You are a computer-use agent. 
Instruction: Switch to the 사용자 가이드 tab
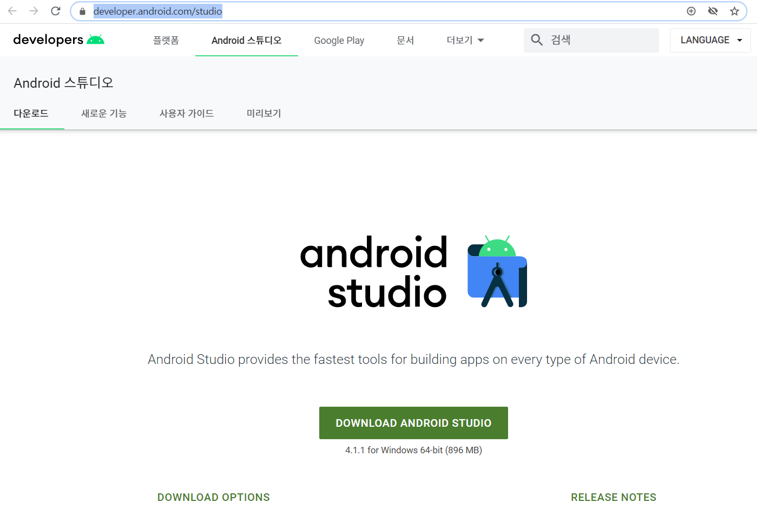187,113
